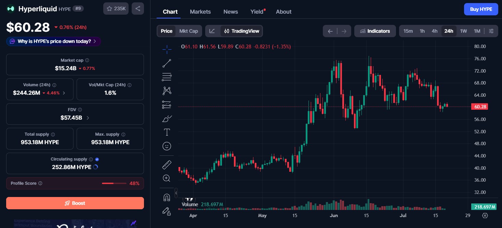
Task: Select the 1M timeframe
Action: (x=477, y=31)
